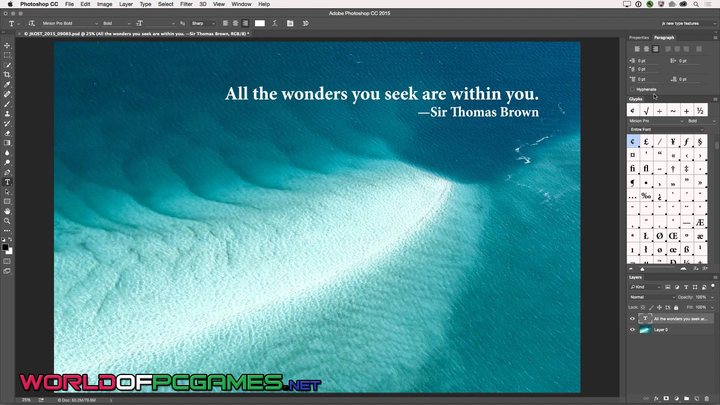720x405 pixels.
Task: Open the Layer menu
Action: 126,4
